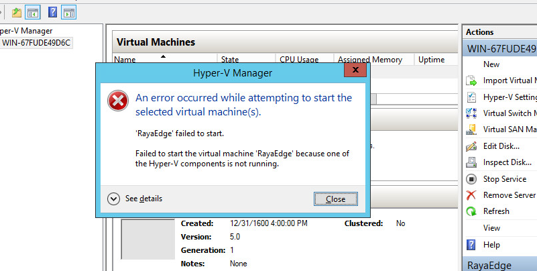537x271 pixels.
Task: Click the RayaEdge VM thumbnail preview
Action: (x=148, y=239)
